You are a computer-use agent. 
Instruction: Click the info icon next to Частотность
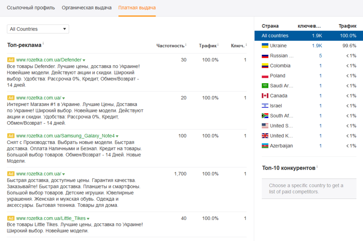pyautogui.click(x=186, y=45)
